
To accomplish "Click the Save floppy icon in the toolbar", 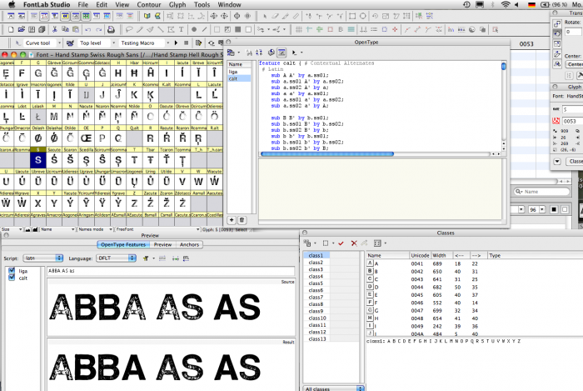I will click(32, 29).
